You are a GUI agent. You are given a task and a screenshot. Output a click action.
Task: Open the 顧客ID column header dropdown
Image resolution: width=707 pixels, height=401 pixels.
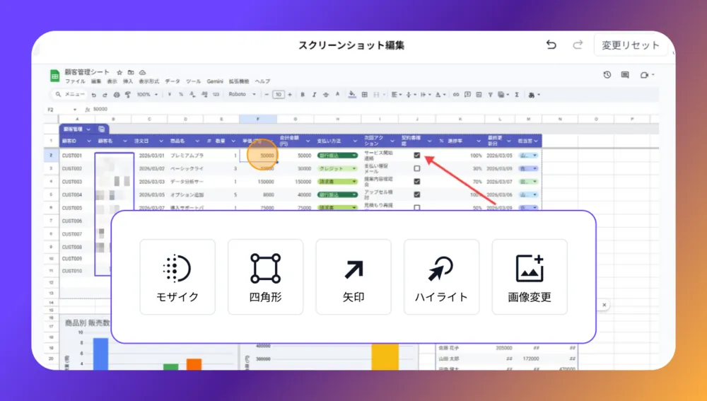(89, 141)
